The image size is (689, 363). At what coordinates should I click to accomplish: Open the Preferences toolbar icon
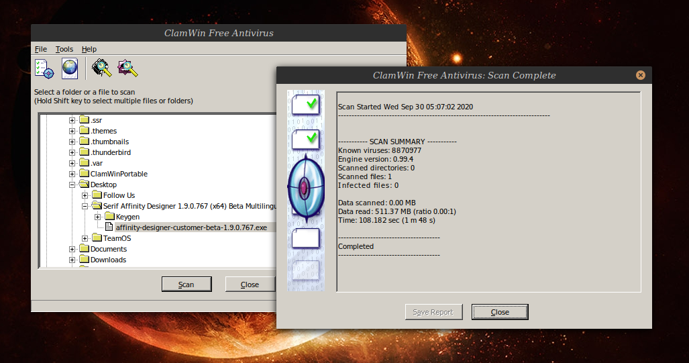tap(44, 68)
